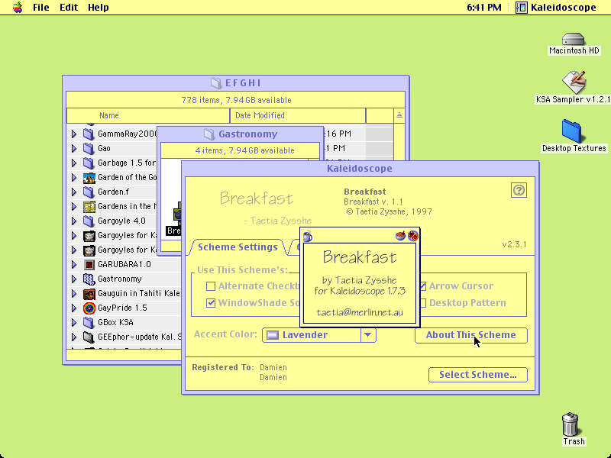Open the Kaleidoscope application menu
The width and height of the screenshot is (611, 458).
[556, 8]
